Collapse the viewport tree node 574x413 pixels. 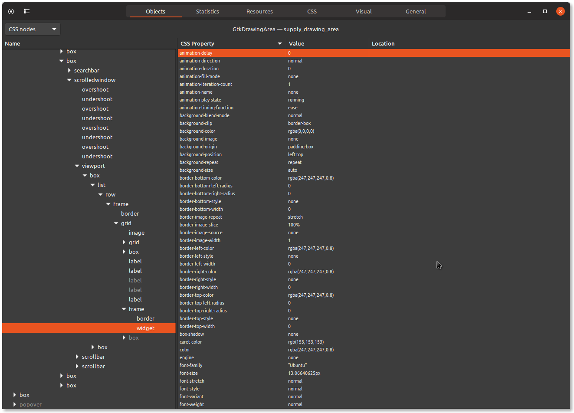(x=77, y=166)
